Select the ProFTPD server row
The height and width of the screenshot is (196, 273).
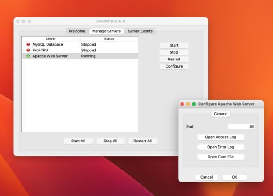click(80, 50)
